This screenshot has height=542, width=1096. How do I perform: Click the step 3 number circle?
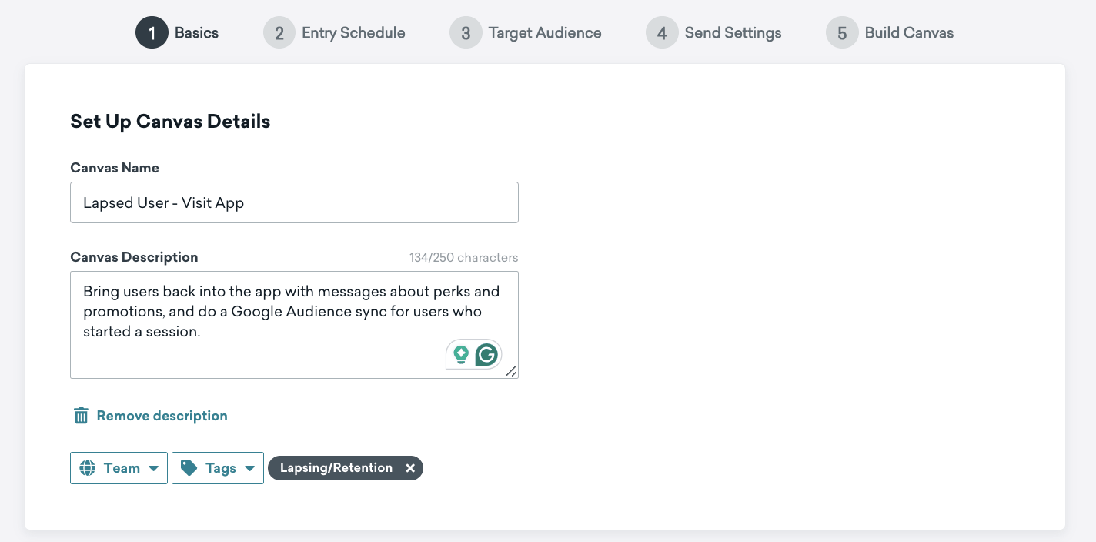(466, 33)
